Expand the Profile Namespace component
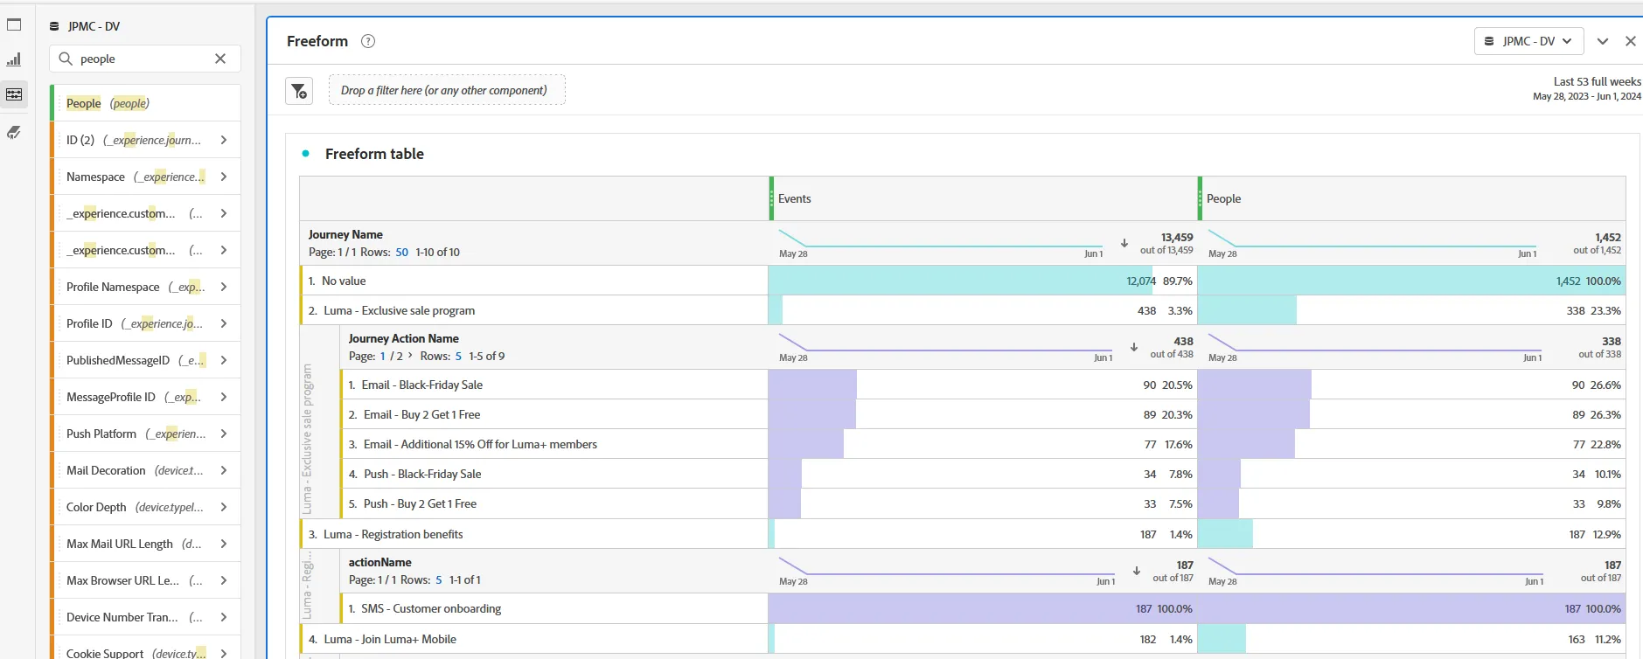 click(224, 287)
